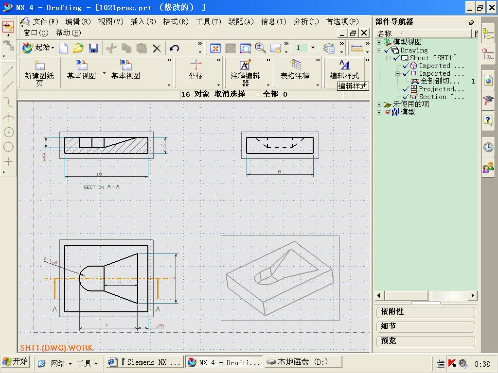Select the circle tool in left toolbar
Screen dimensions: 498x373
tap(8, 147)
